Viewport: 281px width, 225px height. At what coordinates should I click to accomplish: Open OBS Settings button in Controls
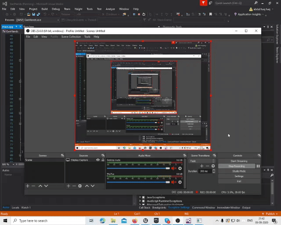239,176
